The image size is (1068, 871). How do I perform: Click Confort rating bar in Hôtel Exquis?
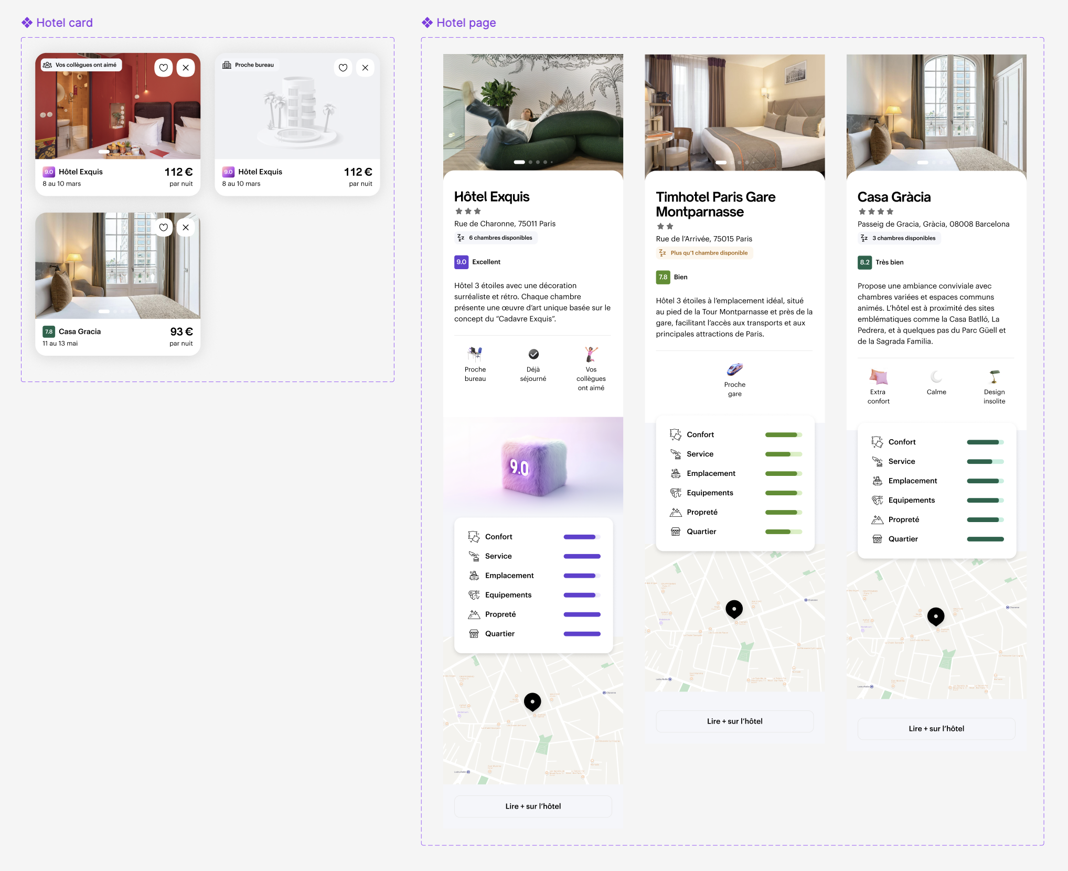[x=582, y=537]
